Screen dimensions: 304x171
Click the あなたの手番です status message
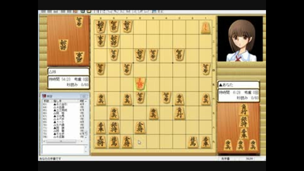[x=50, y=159]
